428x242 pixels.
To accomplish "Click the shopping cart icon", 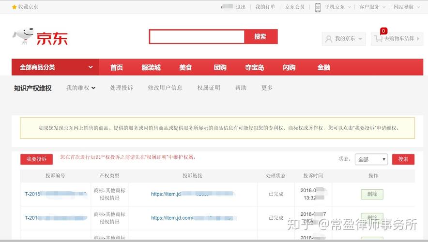I will [x=378, y=39].
